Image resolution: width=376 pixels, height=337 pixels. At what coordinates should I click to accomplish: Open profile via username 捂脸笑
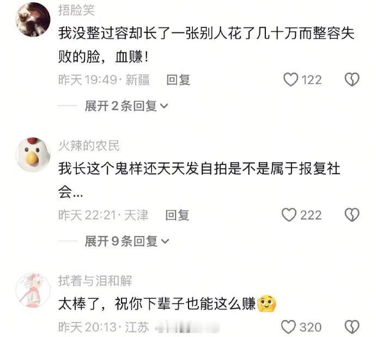pyautogui.click(x=76, y=10)
